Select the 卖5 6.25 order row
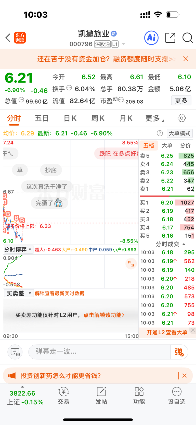Viewport: 196px width, 425px height. click(167, 156)
